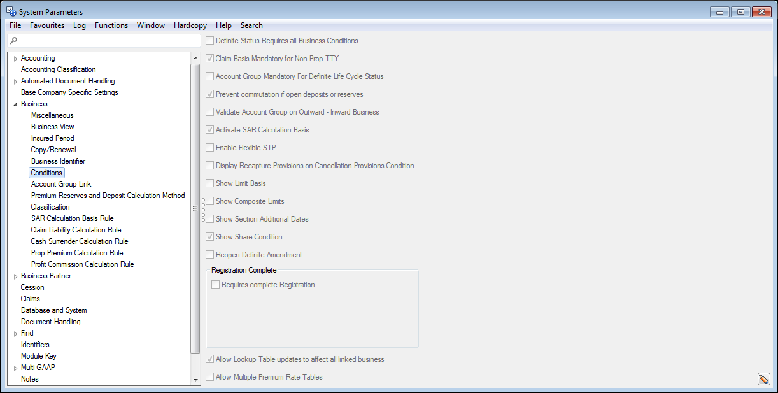
Task: Expand the Accounting tree node
Action: pyautogui.click(x=15, y=59)
